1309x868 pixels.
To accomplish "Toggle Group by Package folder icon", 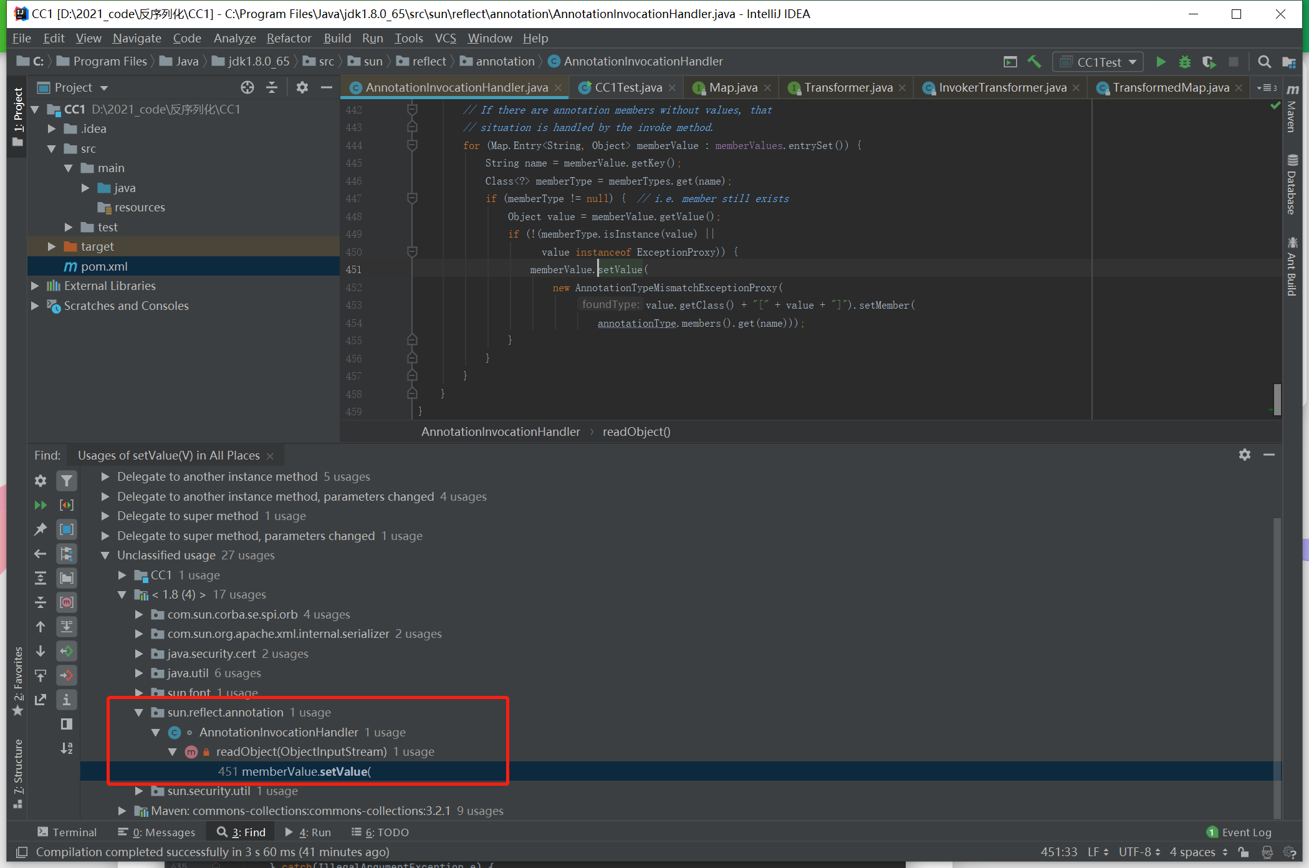I will coord(67,578).
